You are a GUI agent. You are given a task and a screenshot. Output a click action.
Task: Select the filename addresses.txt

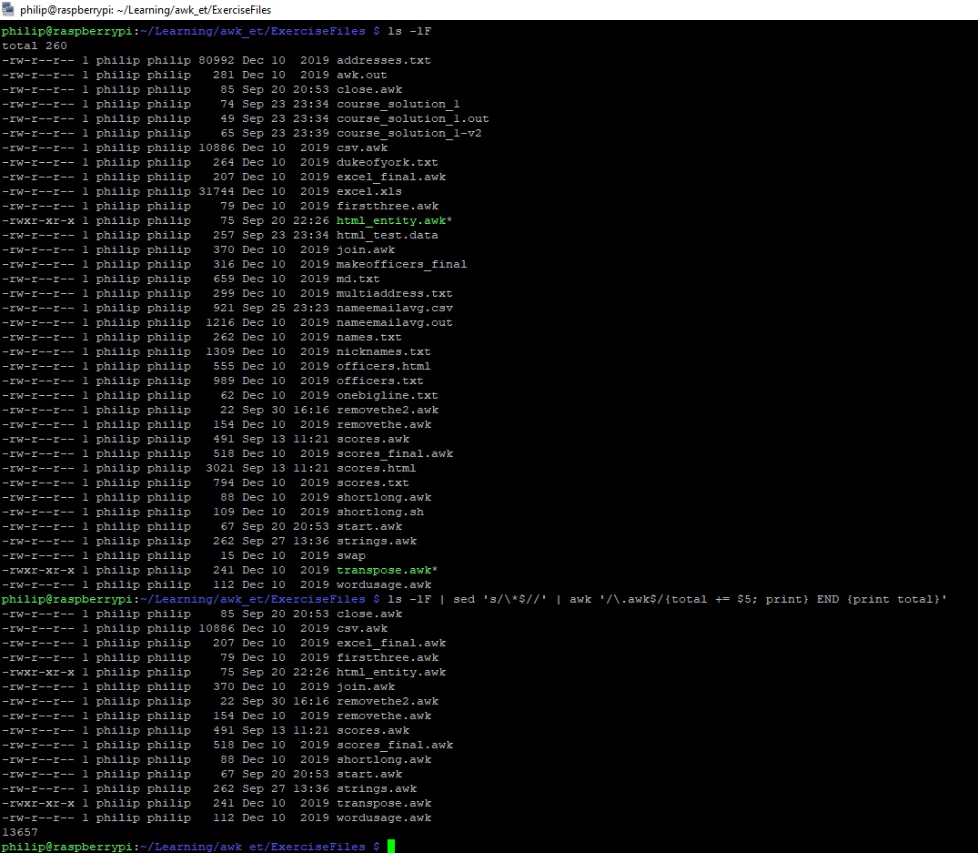point(384,60)
